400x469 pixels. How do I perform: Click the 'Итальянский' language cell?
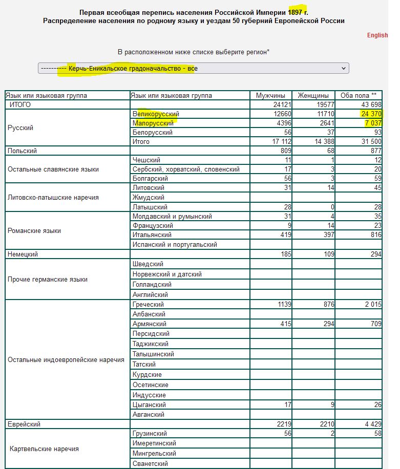click(153, 235)
